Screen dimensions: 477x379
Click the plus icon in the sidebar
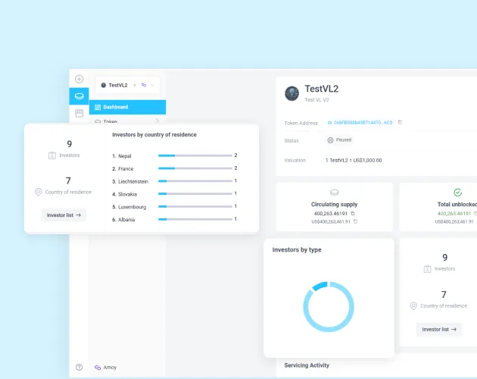[79, 79]
